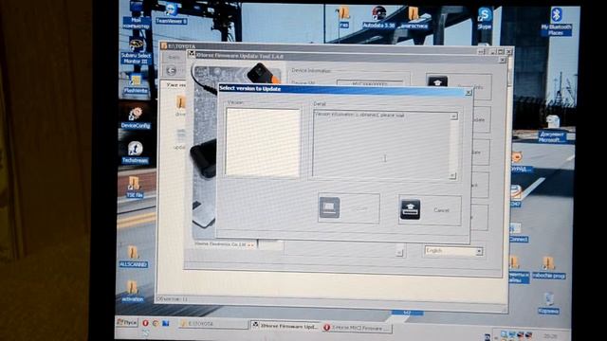Image resolution: width=607 pixels, height=341 pixels.
Task: Click the Opera icon in quick launch
Action: coord(145,323)
